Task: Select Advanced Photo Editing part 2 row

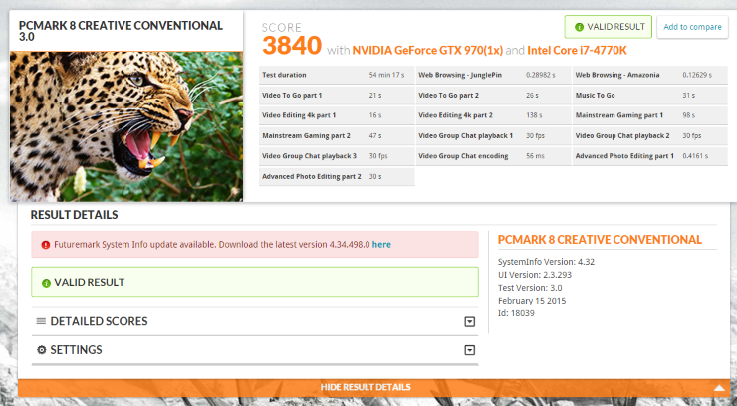Action: tap(337, 177)
